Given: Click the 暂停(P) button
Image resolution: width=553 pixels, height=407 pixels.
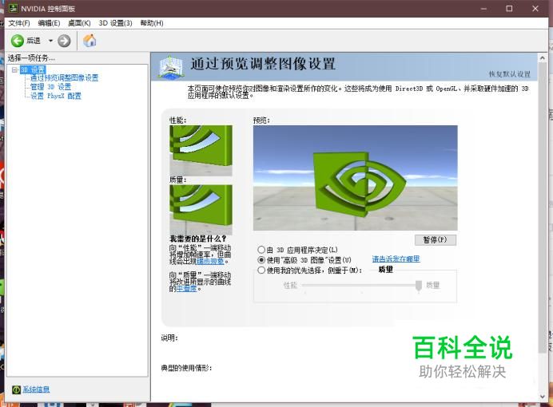Looking at the screenshot, I should [x=436, y=239].
